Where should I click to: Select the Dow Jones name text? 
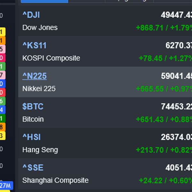[x=40, y=28]
